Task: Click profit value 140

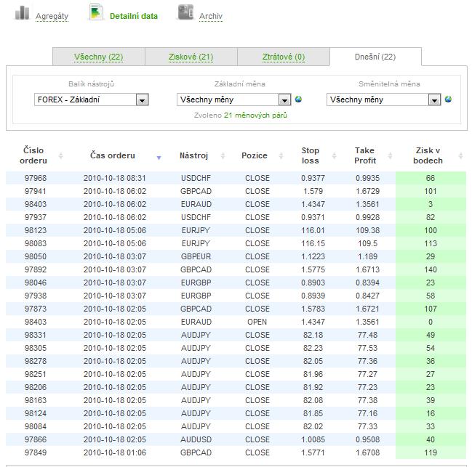Action: [x=431, y=269]
